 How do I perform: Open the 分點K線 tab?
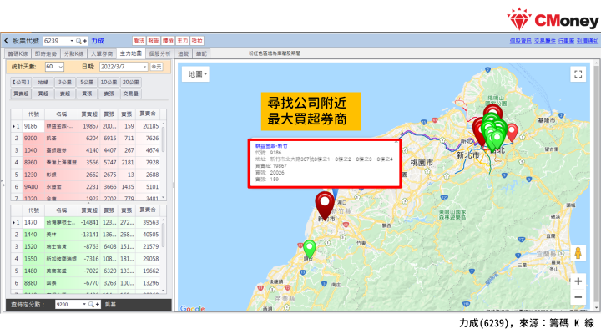74,53
